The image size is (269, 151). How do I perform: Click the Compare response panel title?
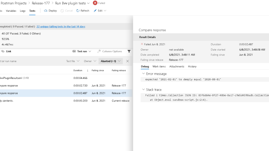pos(152,30)
